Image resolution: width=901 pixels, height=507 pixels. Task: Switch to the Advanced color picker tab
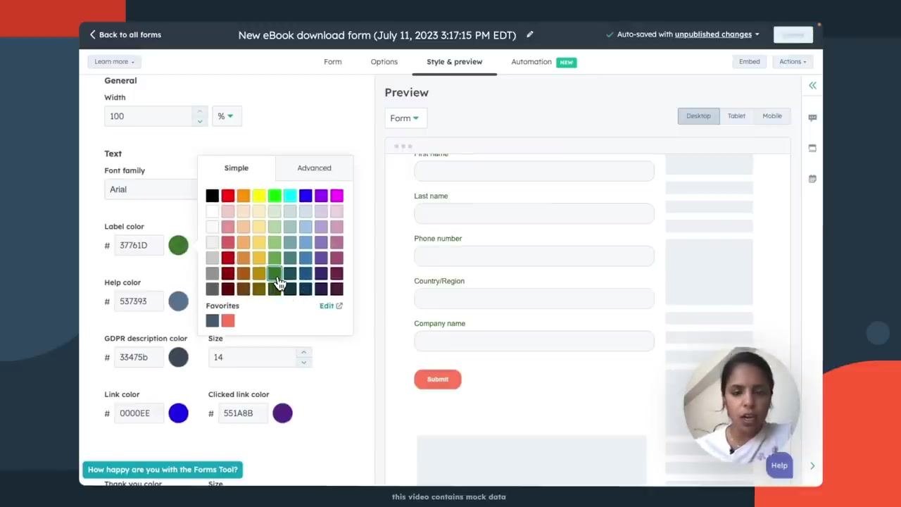coord(314,168)
